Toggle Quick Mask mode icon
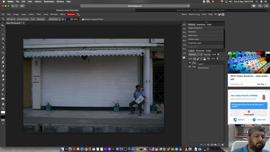The image size is (270, 152). click(3, 120)
